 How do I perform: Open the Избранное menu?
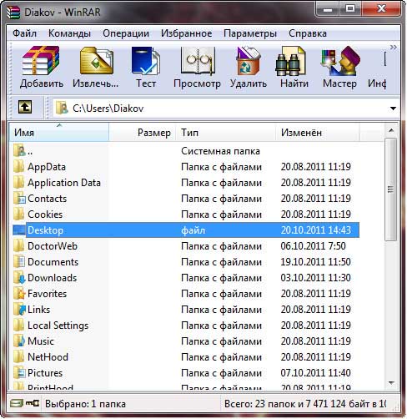(x=186, y=33)
